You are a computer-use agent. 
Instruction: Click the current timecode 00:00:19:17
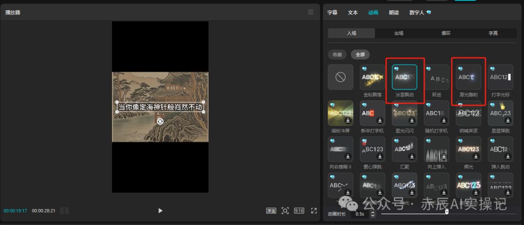(16, 211)
